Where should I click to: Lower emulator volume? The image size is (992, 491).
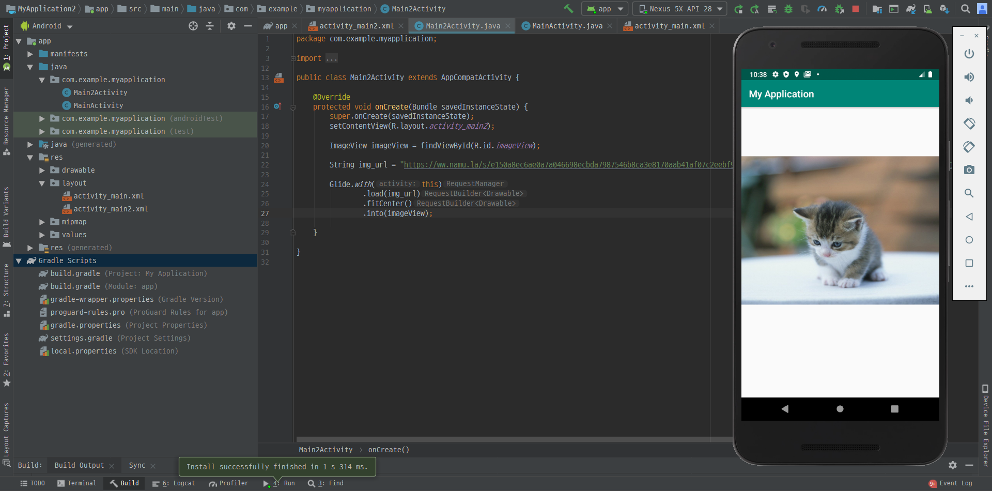(969, 100)
